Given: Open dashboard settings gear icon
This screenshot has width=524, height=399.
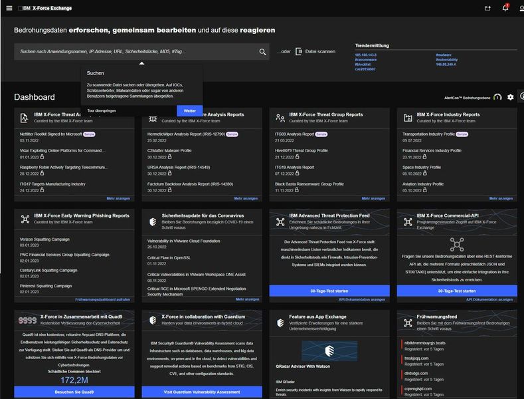Looking at the screenshot, I should (510, 97).
